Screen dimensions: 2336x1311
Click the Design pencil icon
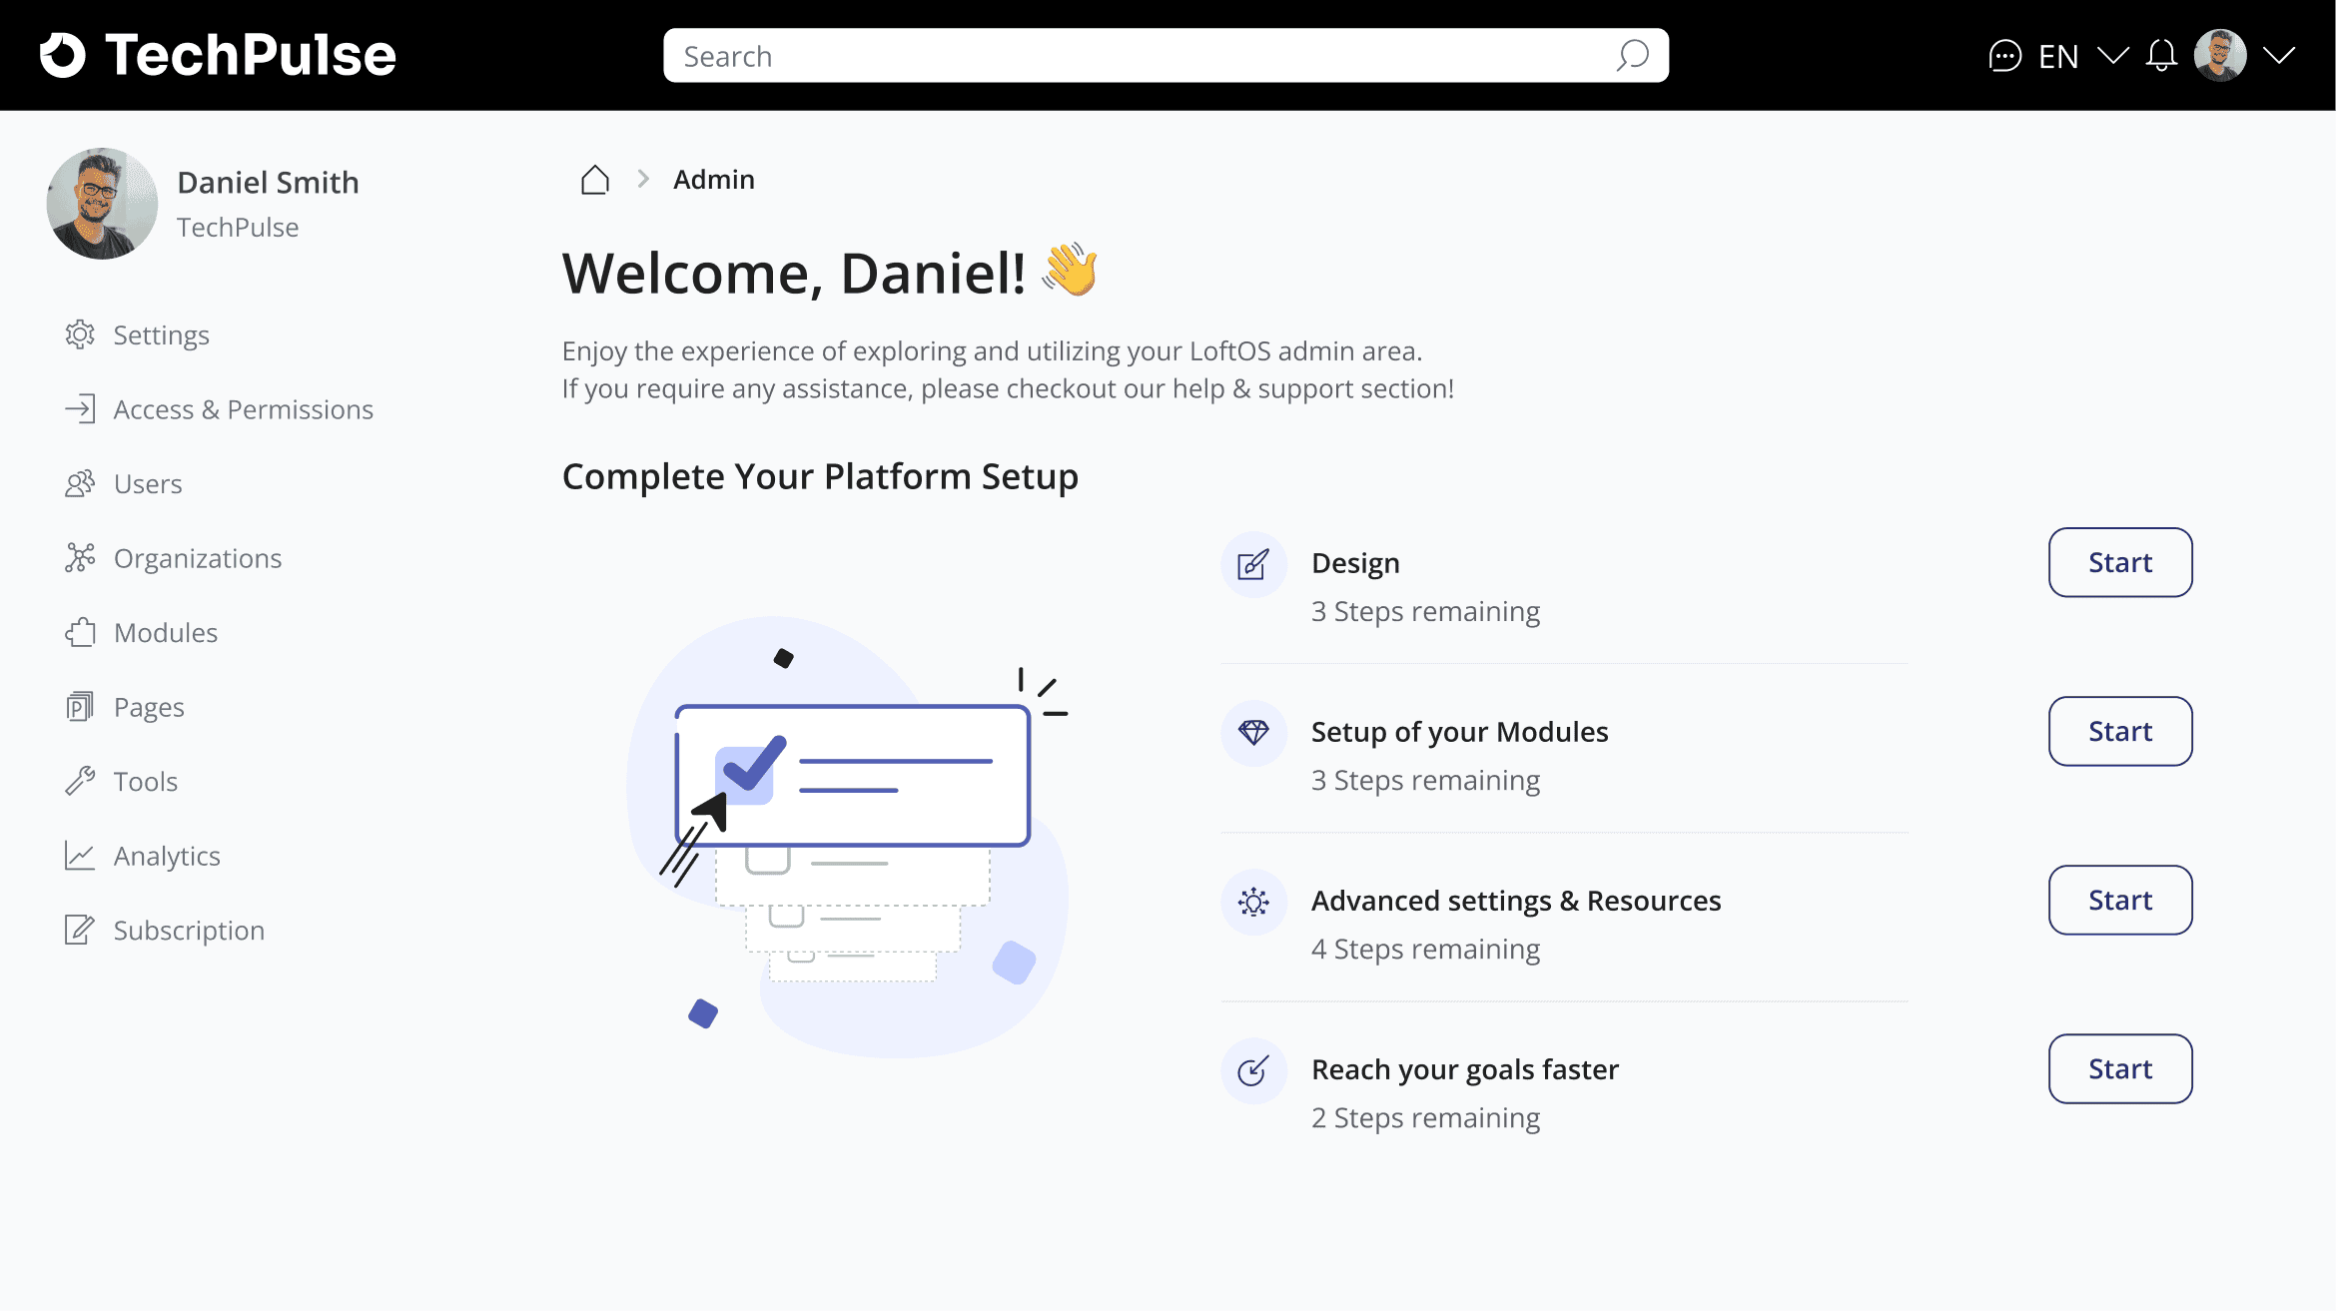point(1253,564)
